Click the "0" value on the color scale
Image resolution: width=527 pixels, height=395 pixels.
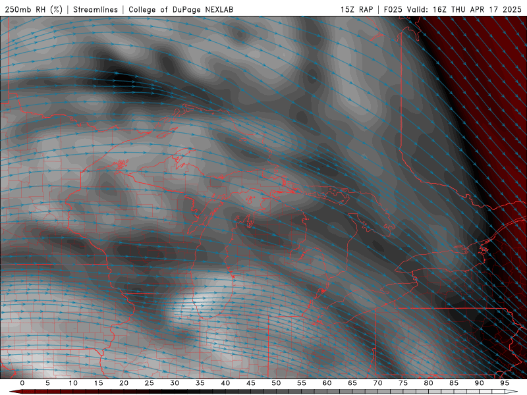click(22, 383)
